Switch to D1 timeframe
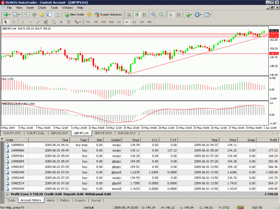Viewport: 280px width, 210px height. (134, 22)
